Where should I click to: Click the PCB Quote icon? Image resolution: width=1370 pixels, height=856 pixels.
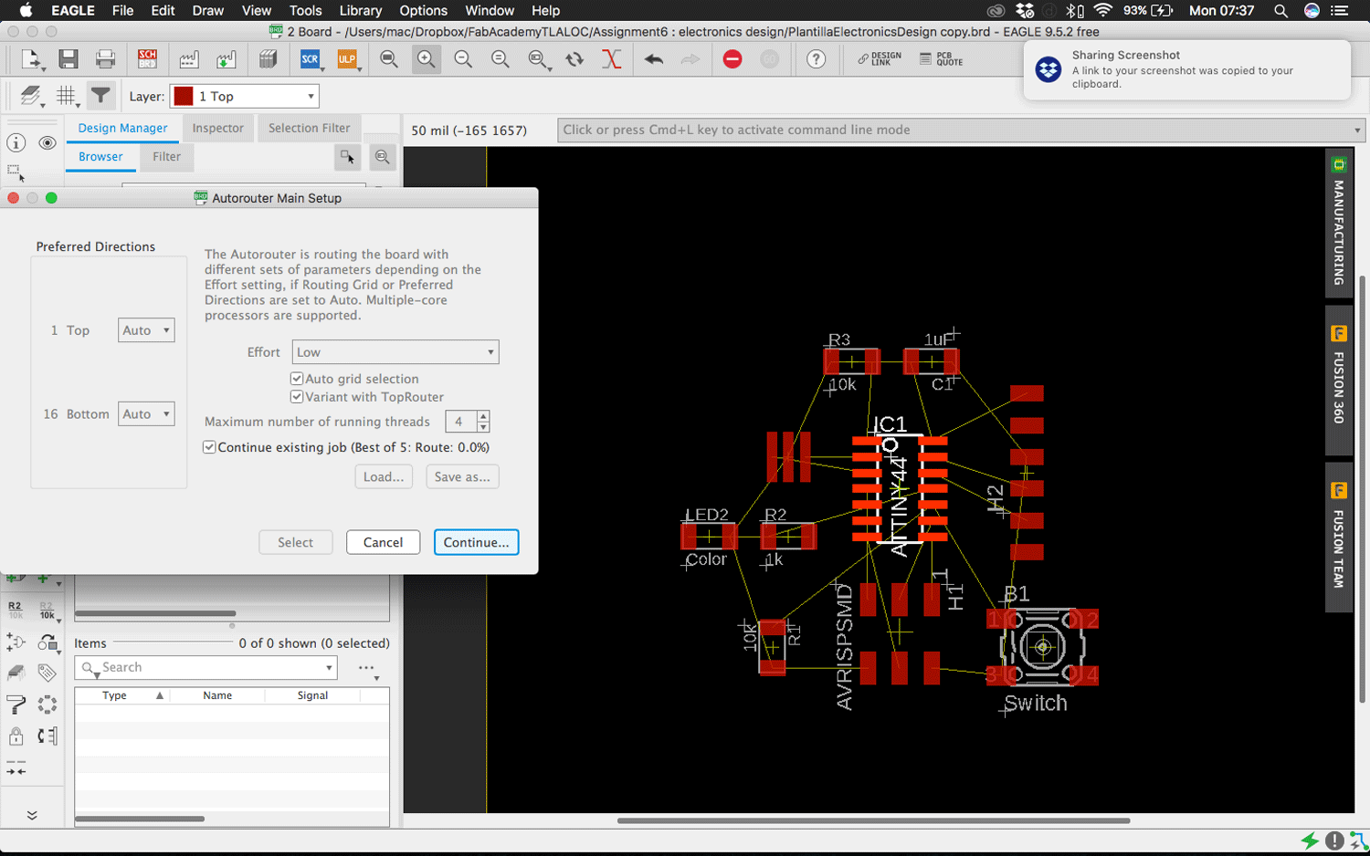pyautogui.click(x=941, y=59)
